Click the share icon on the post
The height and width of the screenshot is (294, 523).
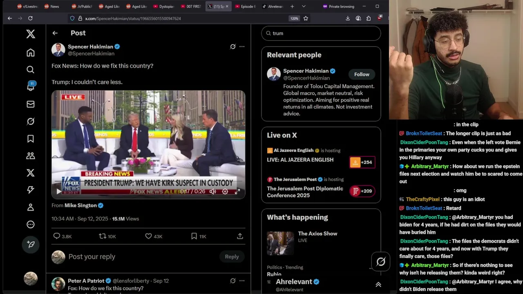240,236
